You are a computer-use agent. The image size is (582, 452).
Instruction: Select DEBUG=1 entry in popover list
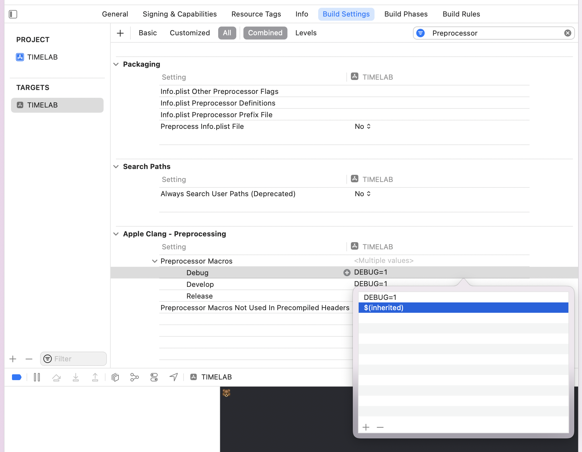click(464, 297)
